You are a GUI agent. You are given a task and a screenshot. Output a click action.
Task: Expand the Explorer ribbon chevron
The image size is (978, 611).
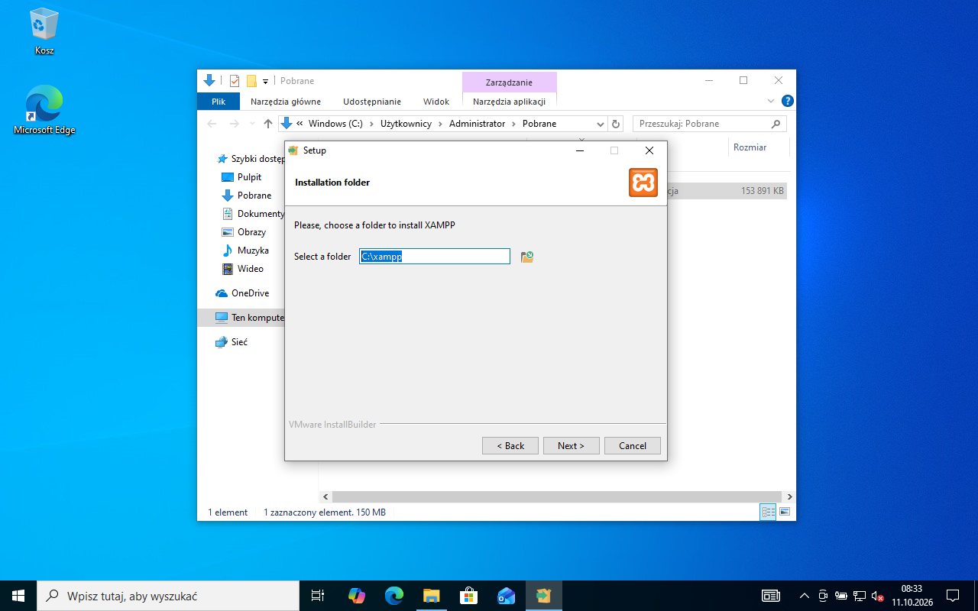771,101
